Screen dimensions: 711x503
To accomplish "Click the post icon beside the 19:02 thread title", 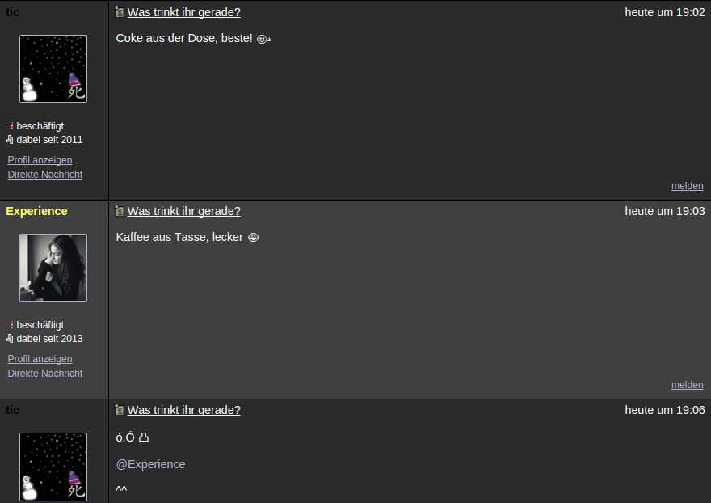I will point(120,12).
